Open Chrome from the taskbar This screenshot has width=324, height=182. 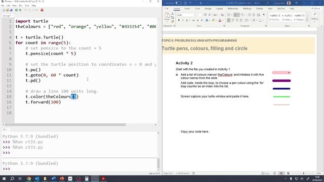29,178
